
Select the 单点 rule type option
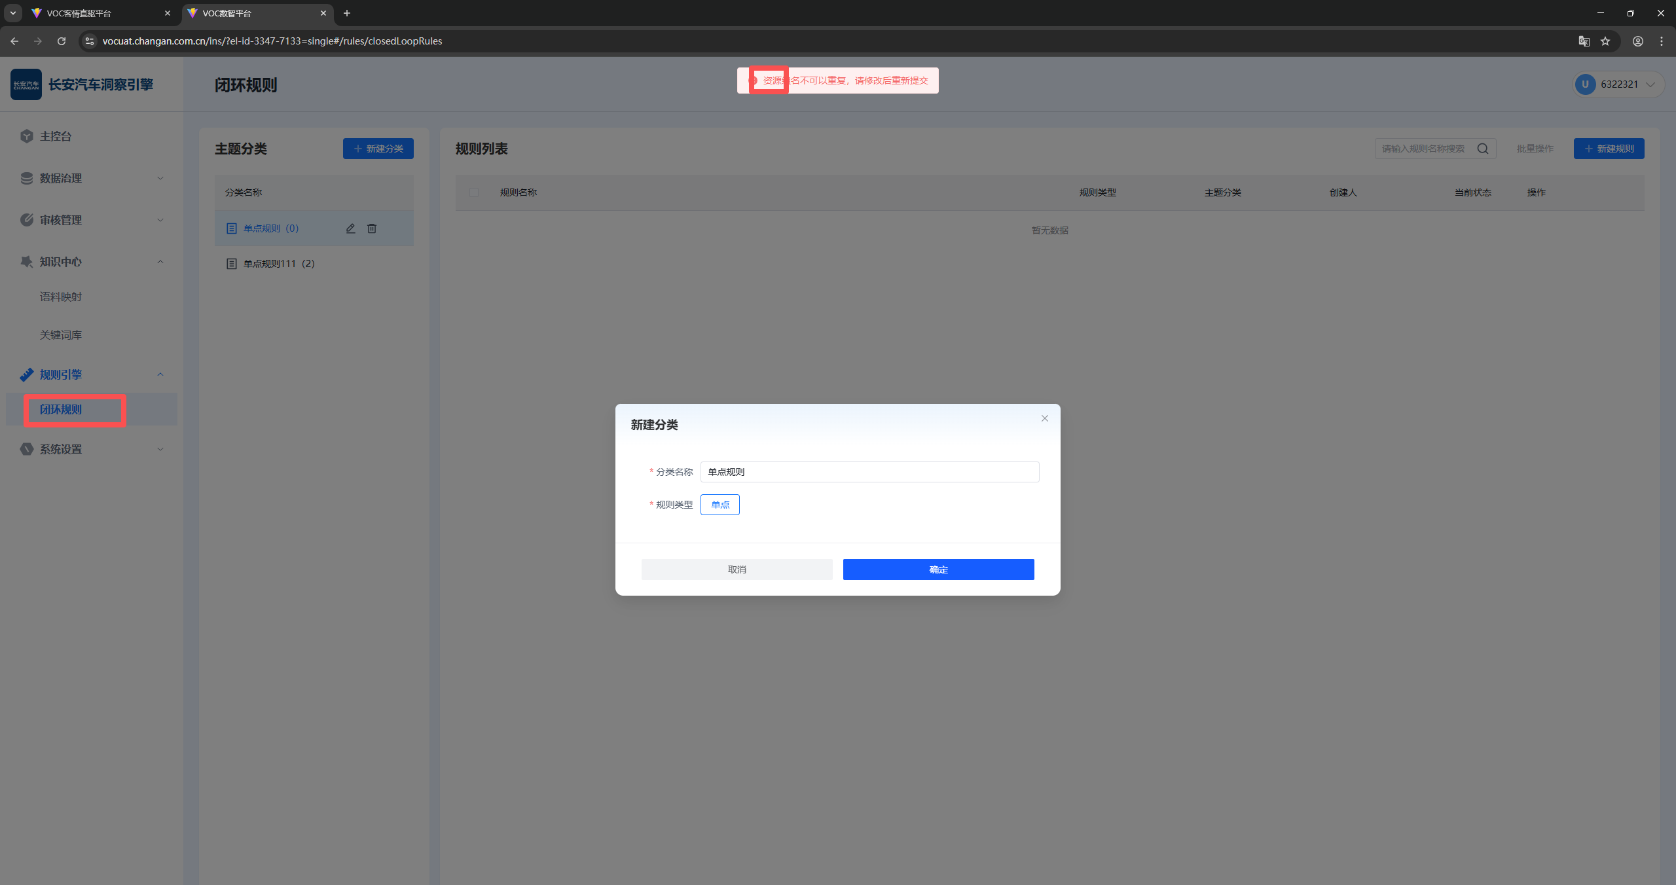point(720,505)
